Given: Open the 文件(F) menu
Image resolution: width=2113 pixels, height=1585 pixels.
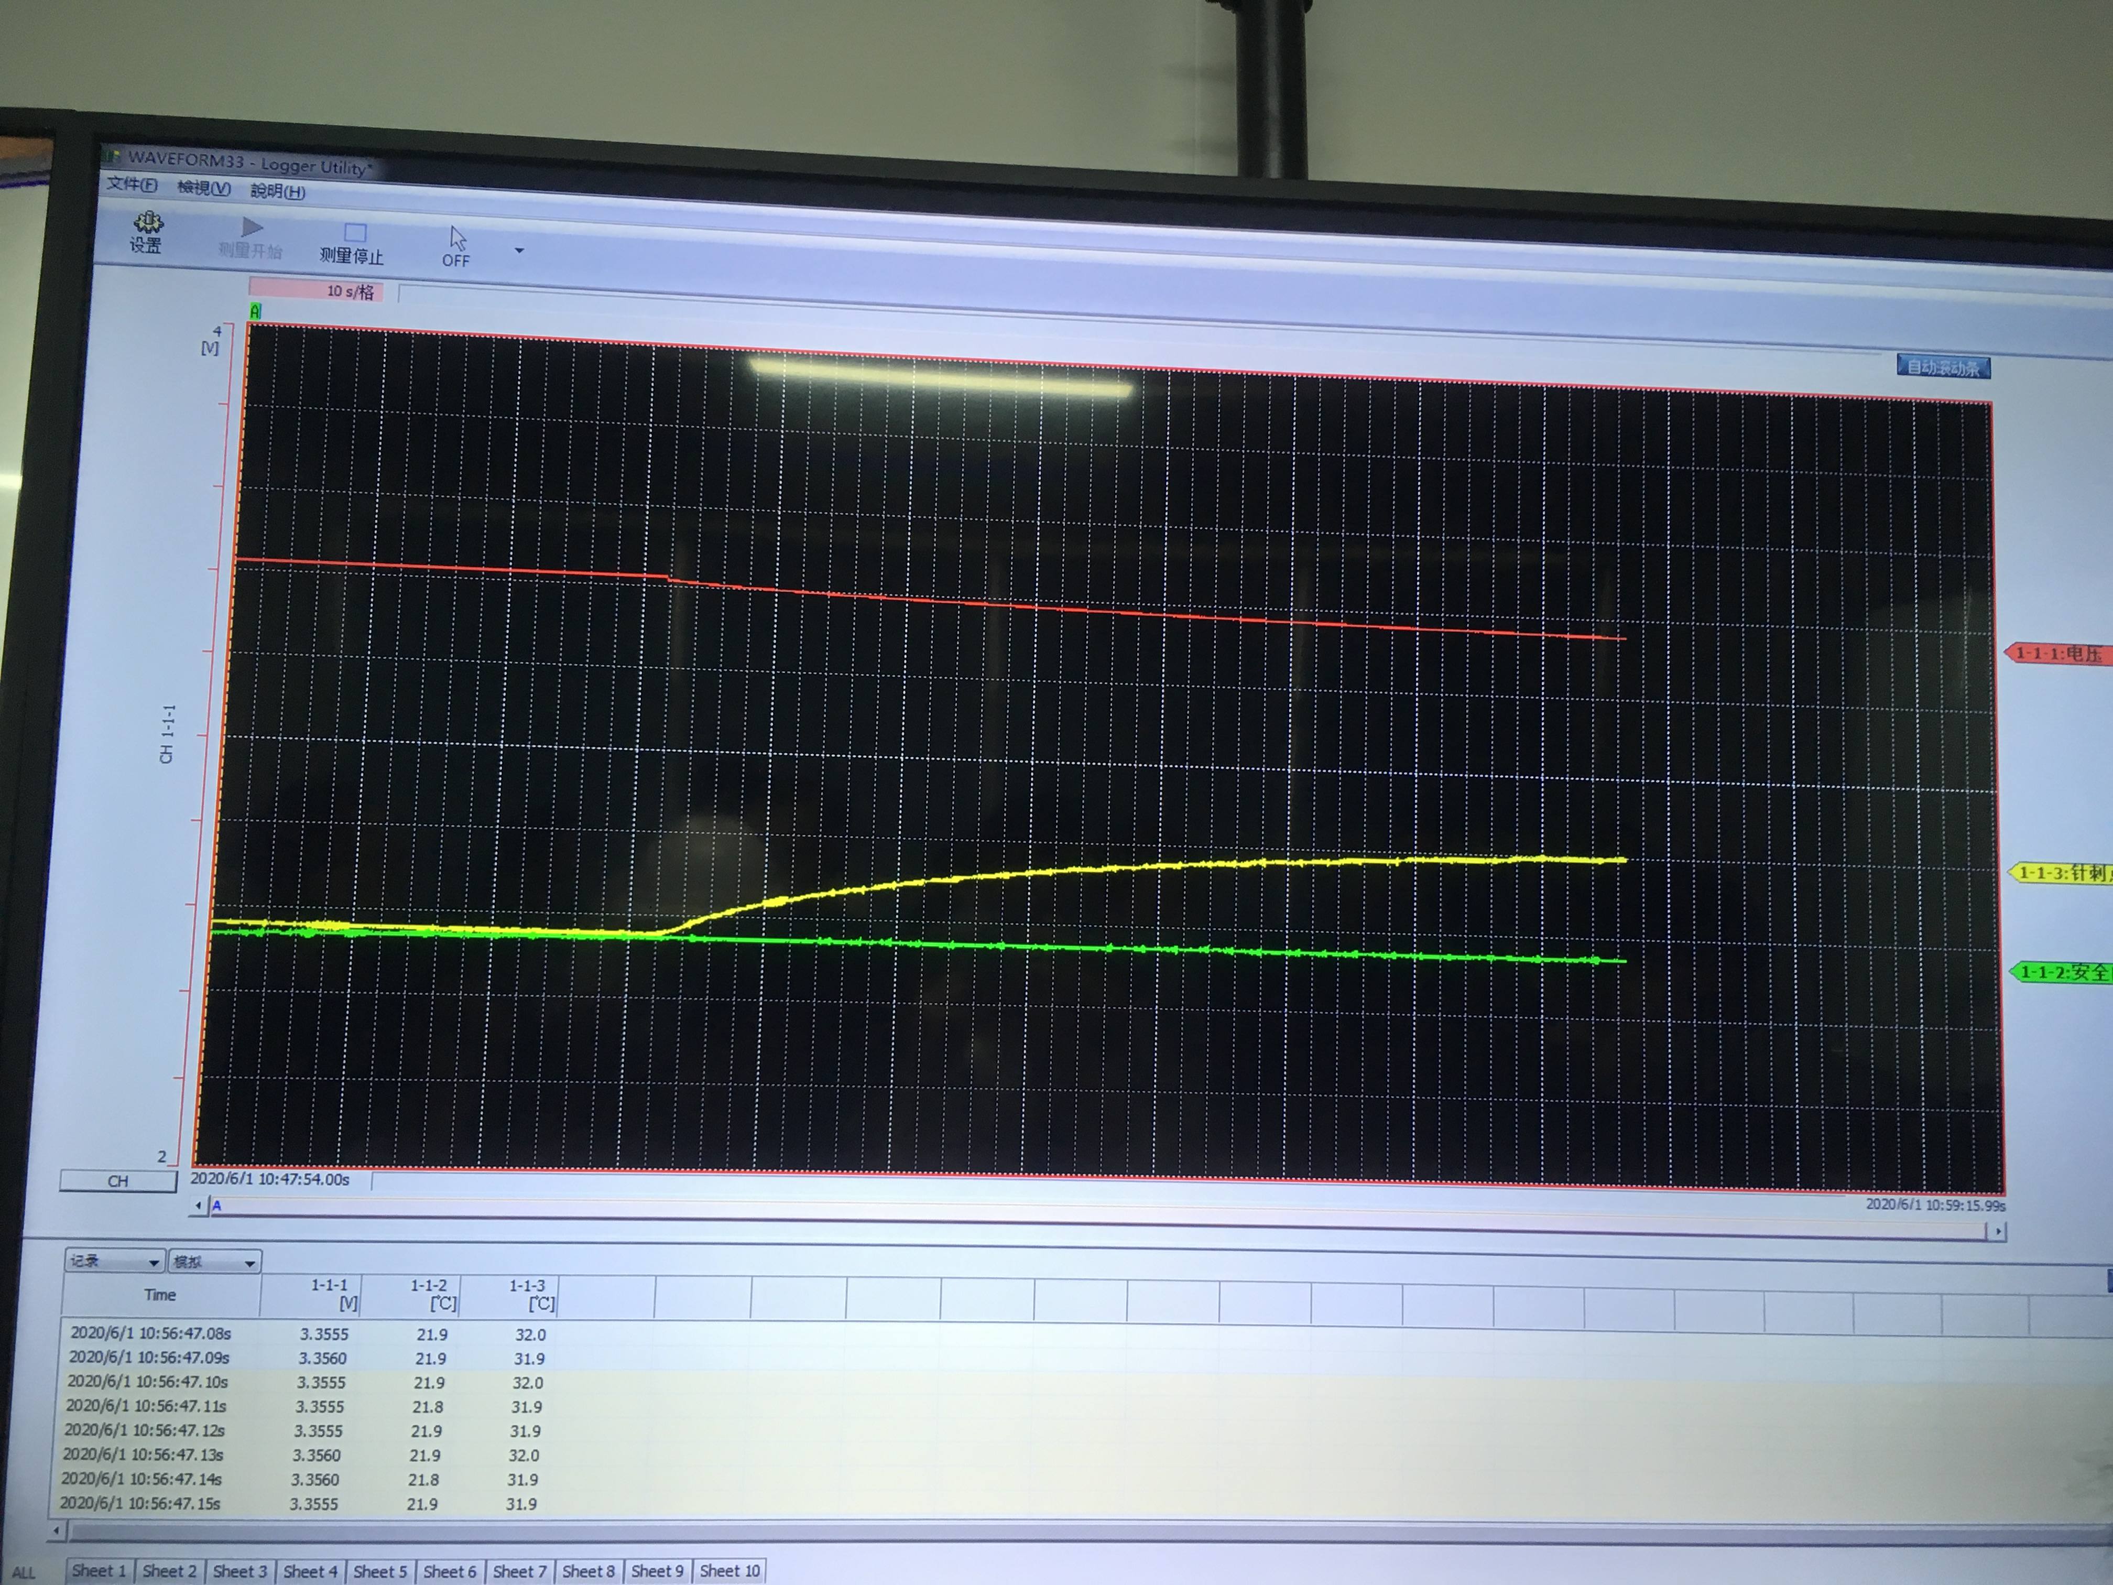Looking at the screenshot, I should pos(132,184).
